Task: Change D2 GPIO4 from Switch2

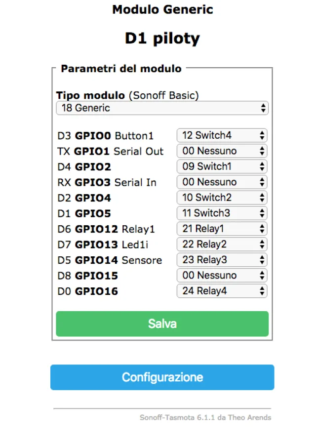Action: pos(221,197)
